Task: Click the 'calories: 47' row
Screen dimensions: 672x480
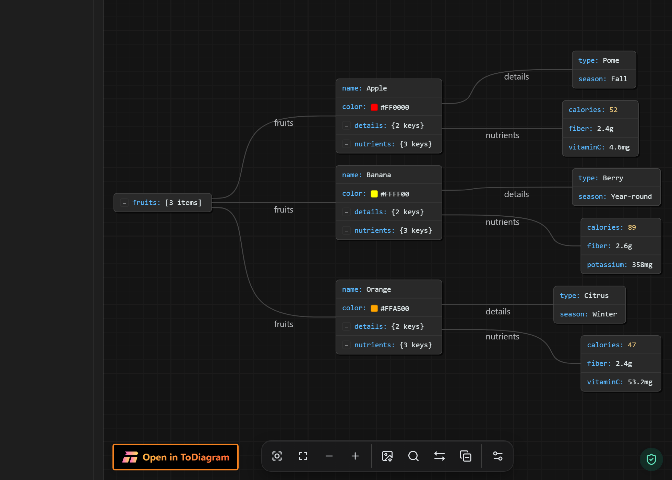Action: [x=621, y=345]
